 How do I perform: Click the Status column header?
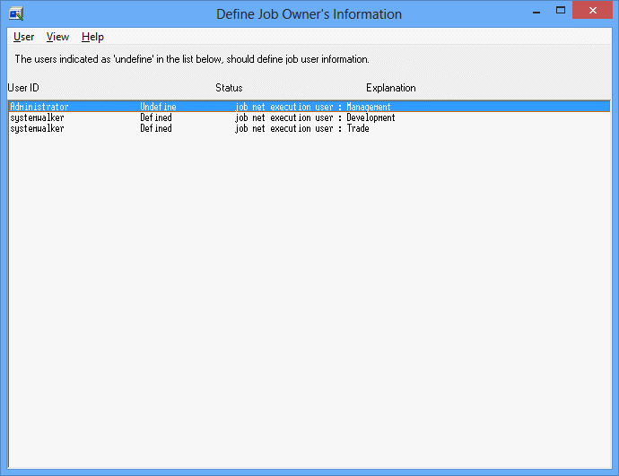click(x=229, y=88)
